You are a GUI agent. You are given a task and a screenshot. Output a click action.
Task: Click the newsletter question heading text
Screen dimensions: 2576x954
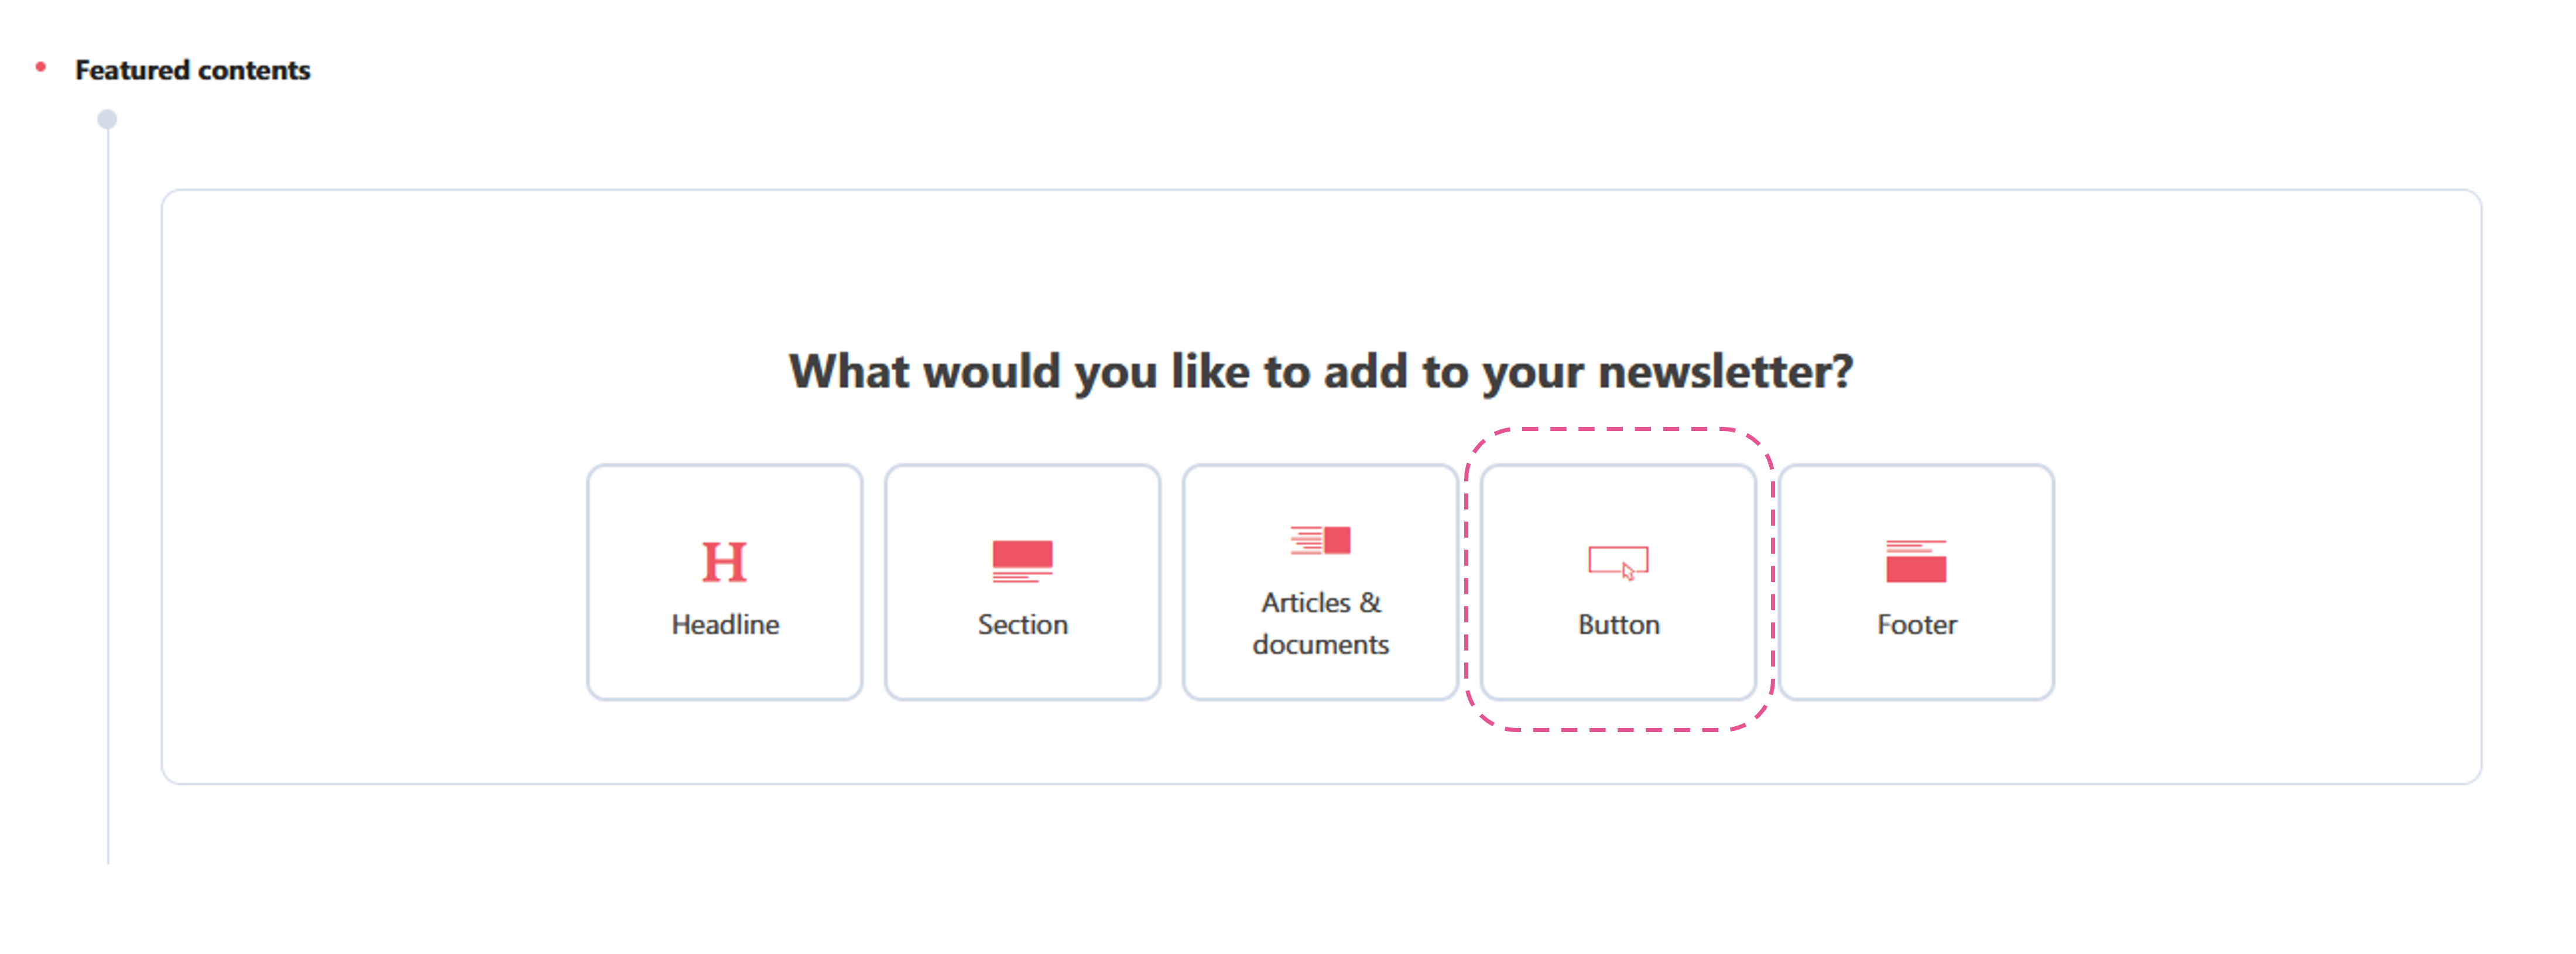pyautogui.click(x=1320, y=372)
